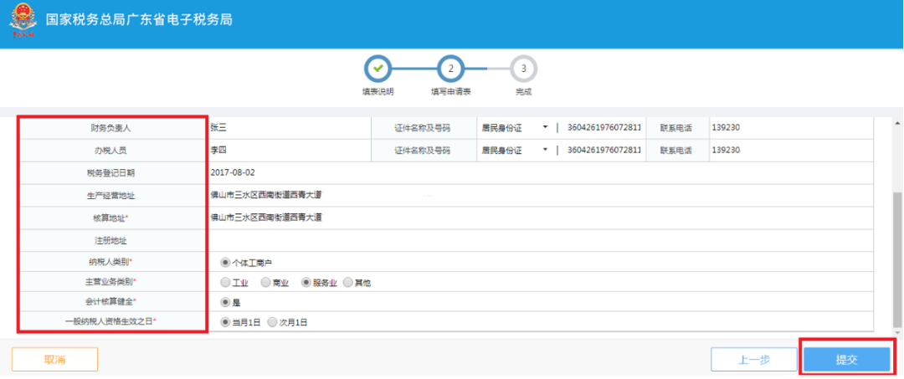Click the 主营业务类别 label
904x379 pixels.
110,282
